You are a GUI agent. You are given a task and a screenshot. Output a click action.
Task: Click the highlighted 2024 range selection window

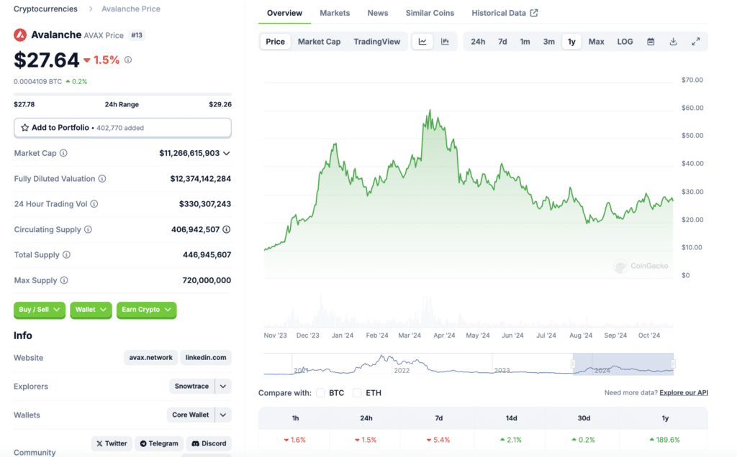[623, 364]
